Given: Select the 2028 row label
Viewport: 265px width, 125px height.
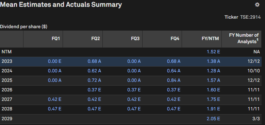Looking at the screenshot, I should tap(7, 109).
